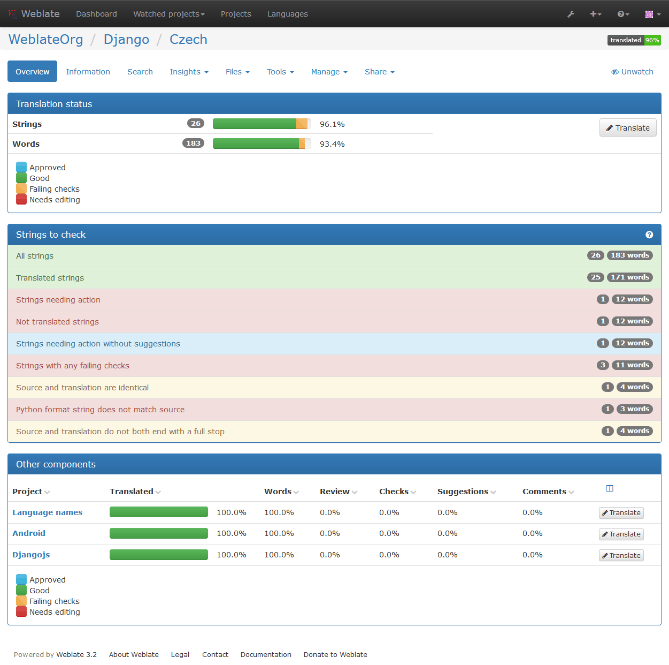Open the Share dropdown
669x665 pixels.
pyautogui.click(x=379, y=72)
